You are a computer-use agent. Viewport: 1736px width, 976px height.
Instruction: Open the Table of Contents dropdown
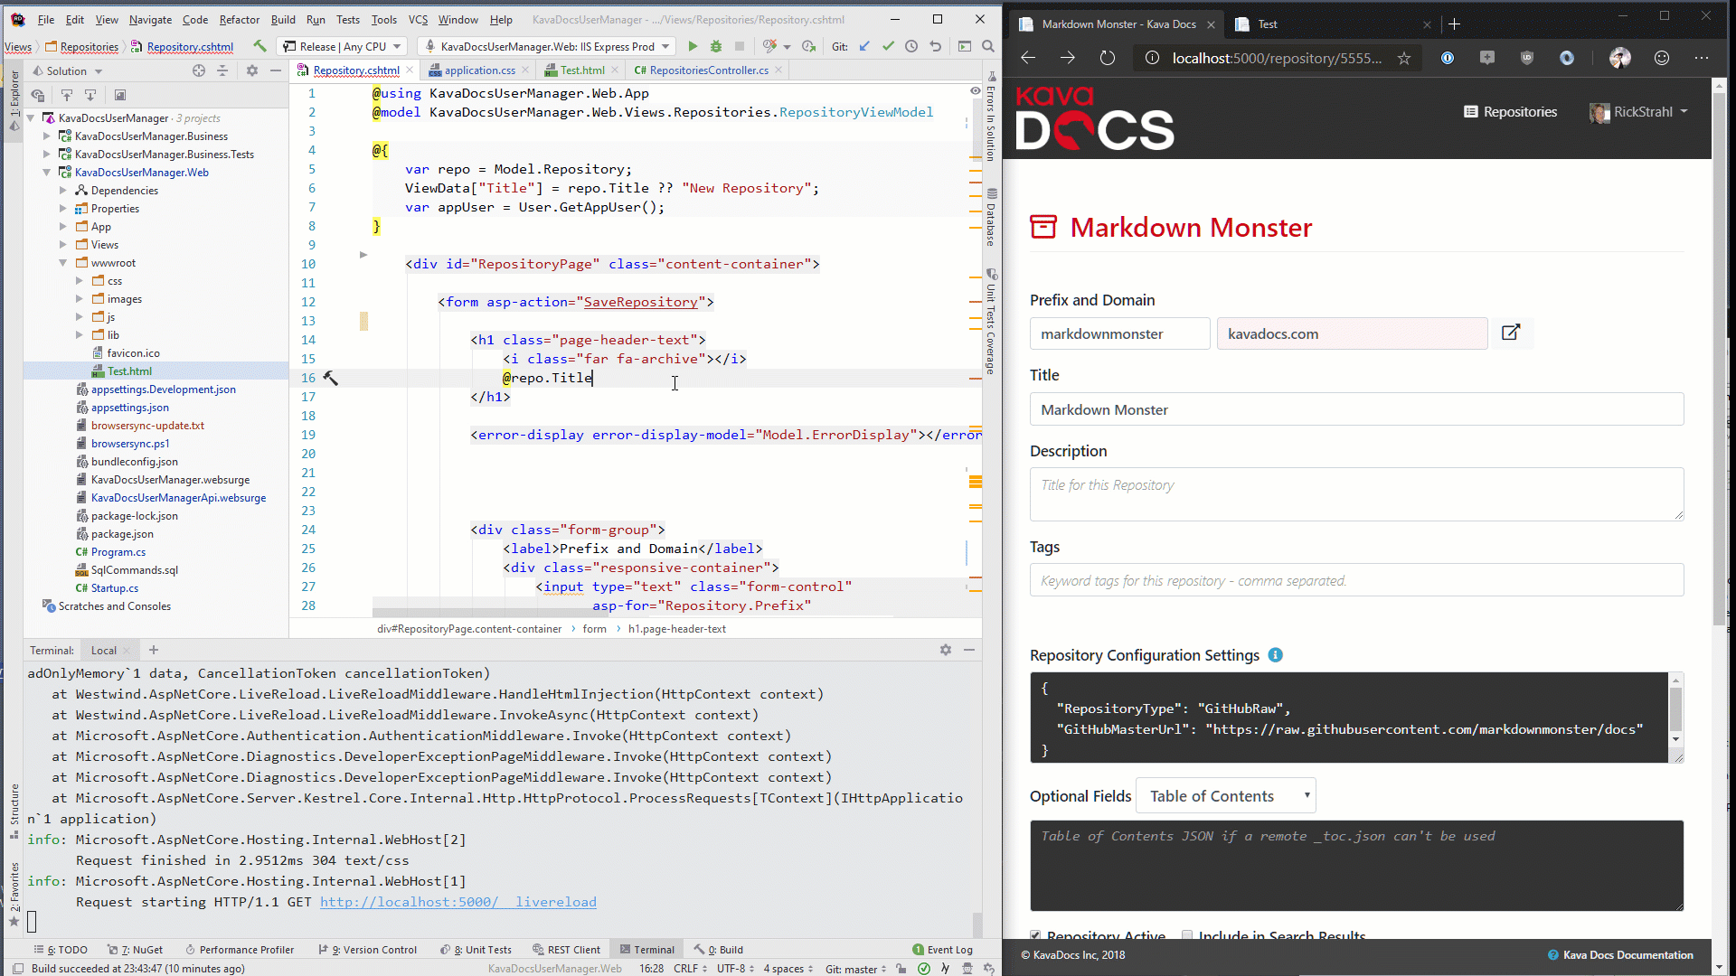(x=1225, y=796)
